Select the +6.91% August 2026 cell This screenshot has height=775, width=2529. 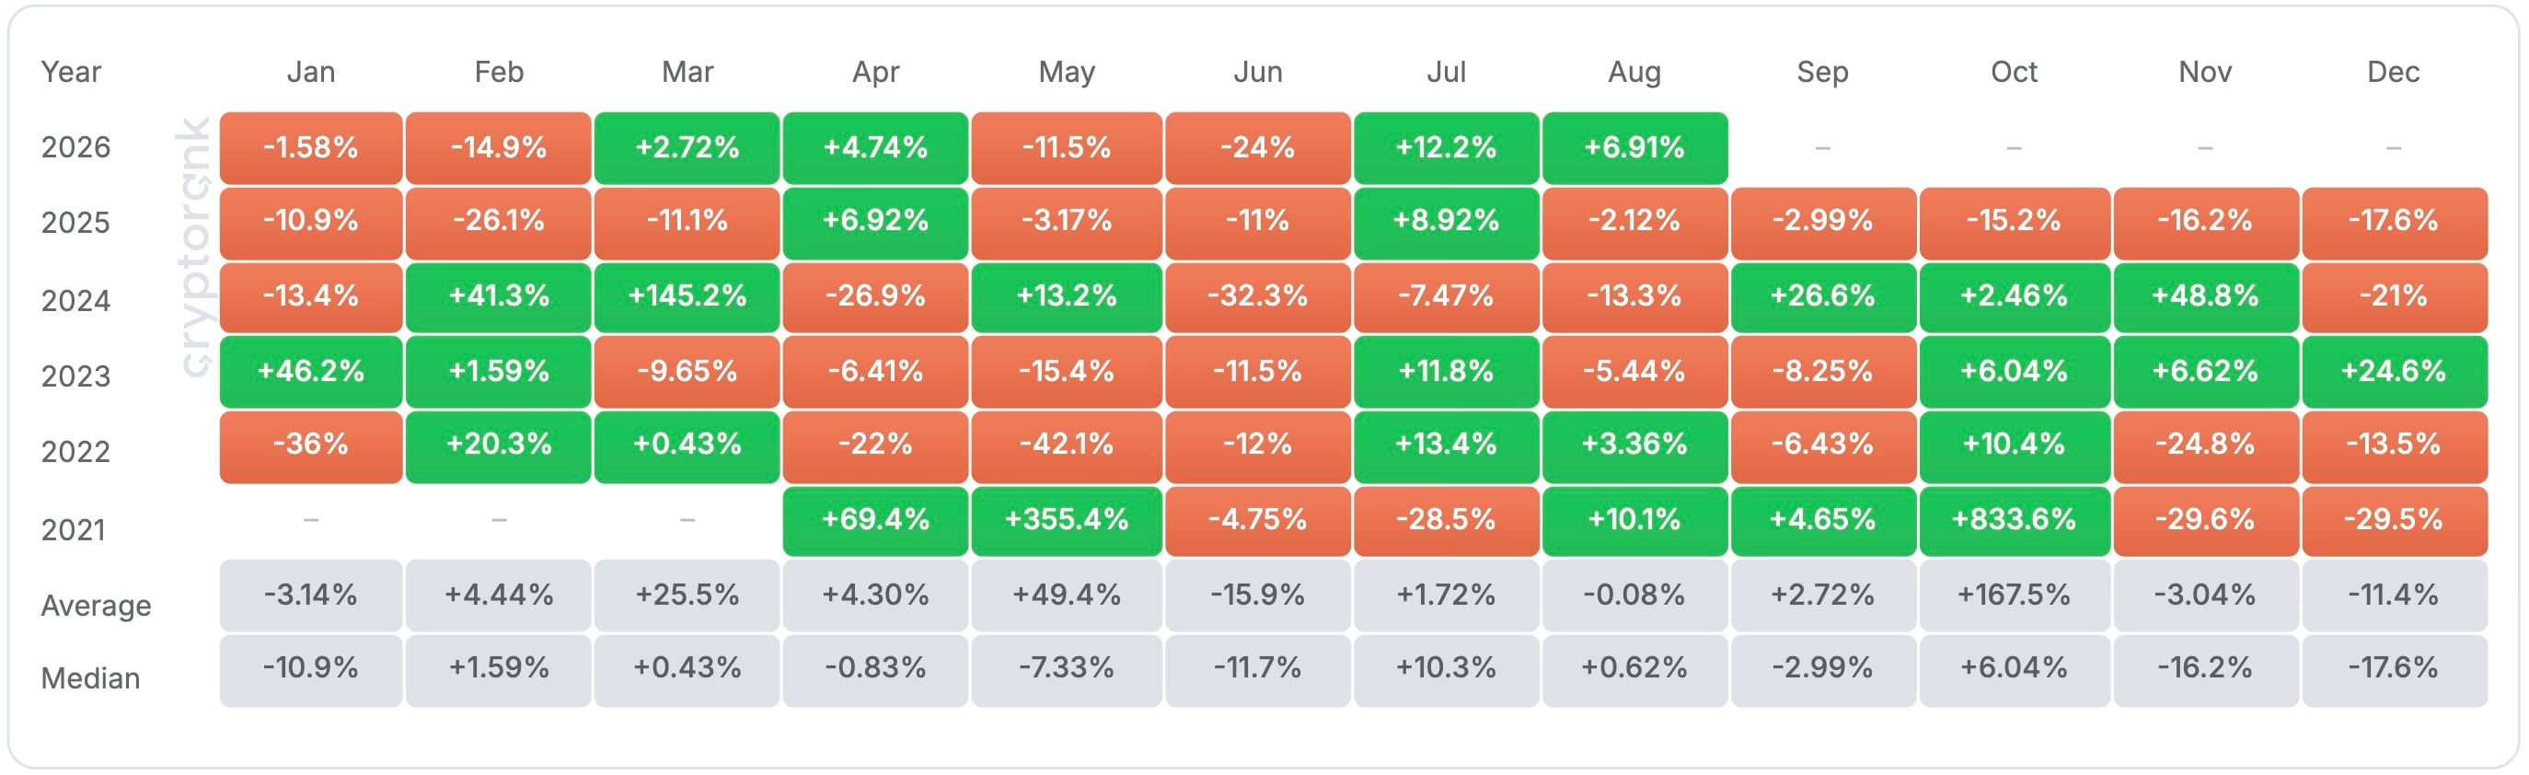pyautogui.click(x=1634, y=148)
